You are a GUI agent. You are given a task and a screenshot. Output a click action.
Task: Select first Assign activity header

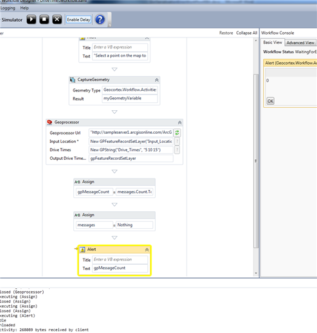tap(115, 182)
